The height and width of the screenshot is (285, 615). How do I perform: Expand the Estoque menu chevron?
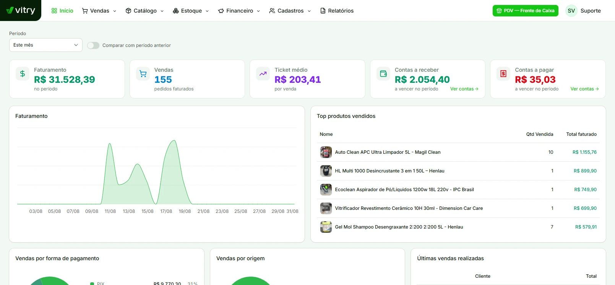pyautogui.click(x=207, y=11)
